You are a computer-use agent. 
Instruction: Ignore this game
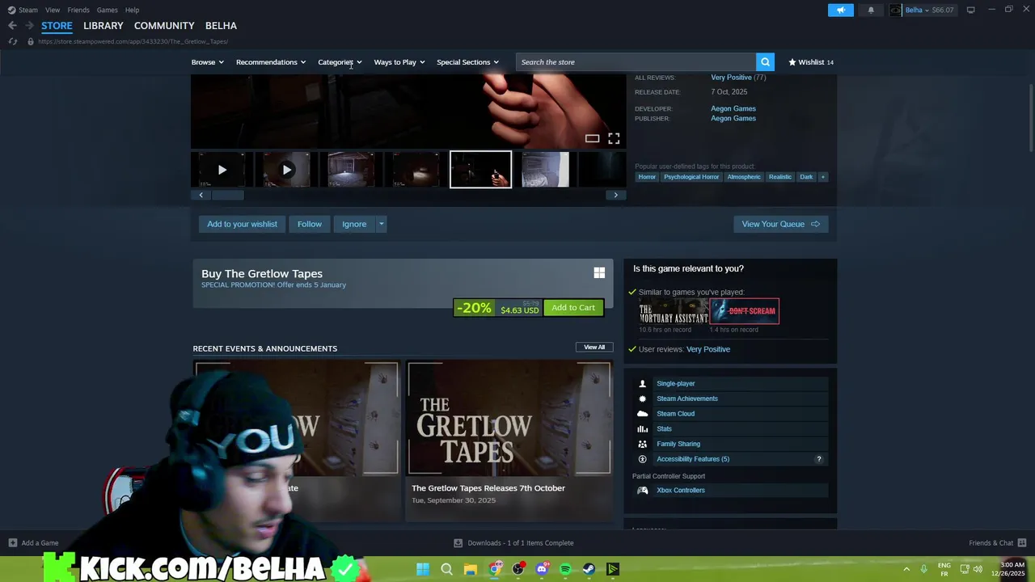tap(354, 224)
